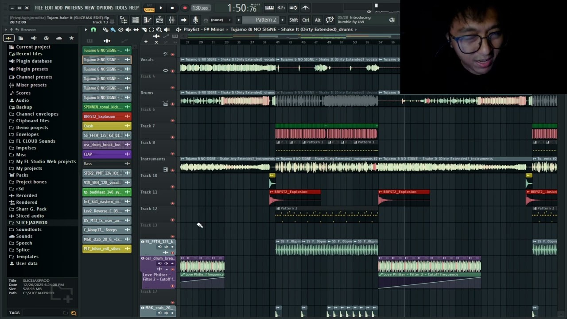Image resolution: width=567 pixels, height=319 pixels.
Task: Mute the Instruments track via its dot
Action: (x=172, y=170)
